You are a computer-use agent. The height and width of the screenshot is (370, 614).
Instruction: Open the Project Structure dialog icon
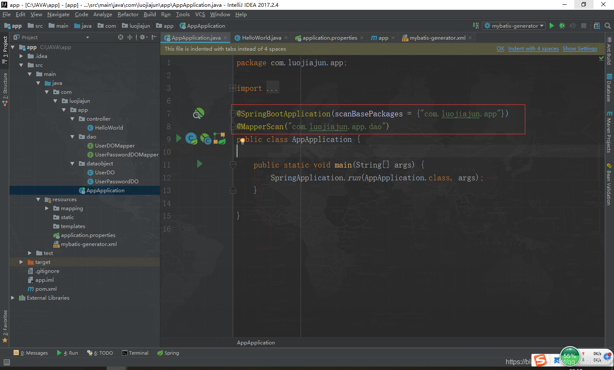(x=597, y=26)
